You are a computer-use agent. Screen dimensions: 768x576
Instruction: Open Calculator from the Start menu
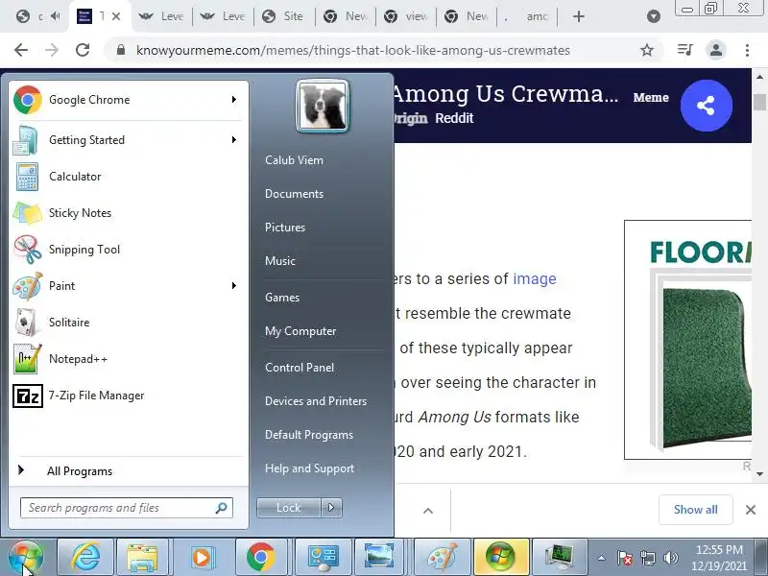point(129,177)
